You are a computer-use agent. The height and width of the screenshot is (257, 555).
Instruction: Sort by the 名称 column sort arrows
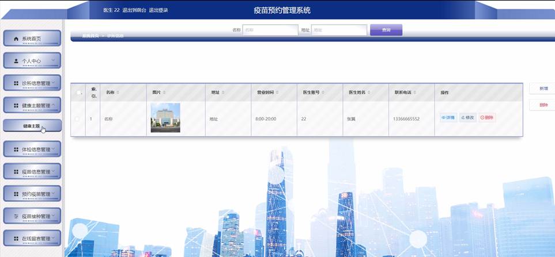pos(118,93)
